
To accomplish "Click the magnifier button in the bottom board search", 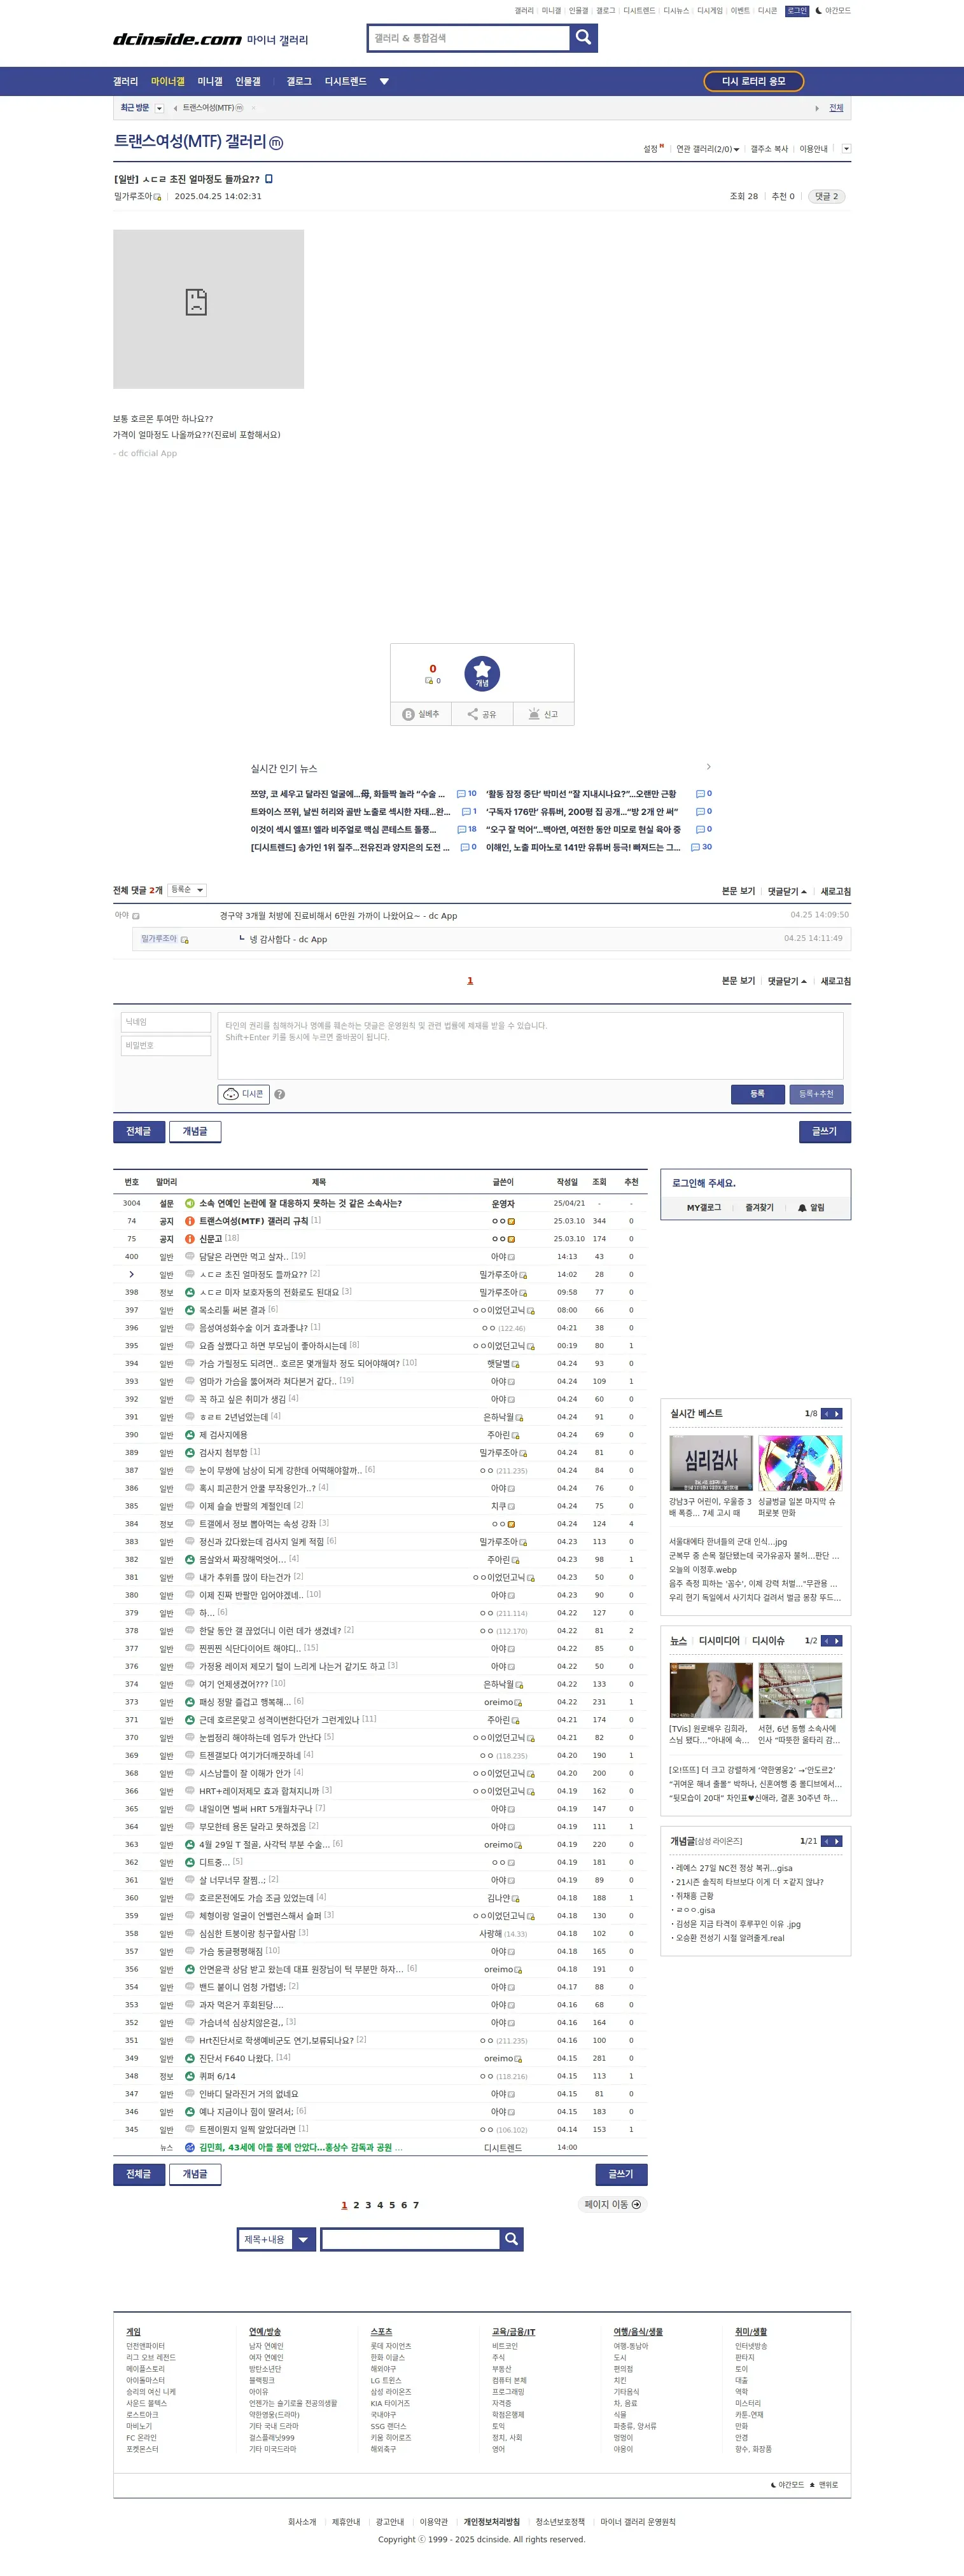I will click(x=511, y=2239).
